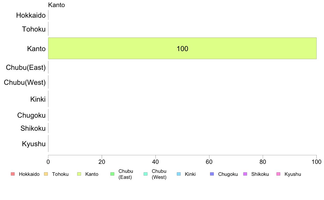Click the Kyushu legend color swatch

coord(278,174)
